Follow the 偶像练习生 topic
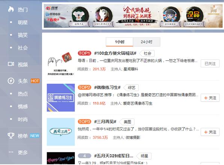 [210, 98]
